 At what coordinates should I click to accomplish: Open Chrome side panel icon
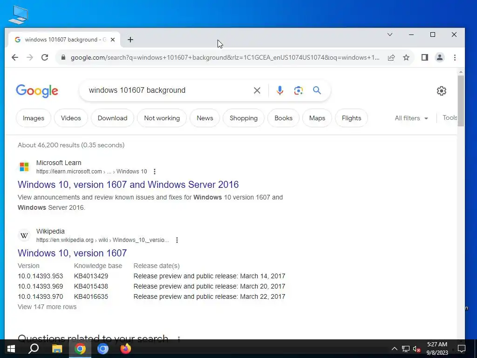click(x=425, y=57)
